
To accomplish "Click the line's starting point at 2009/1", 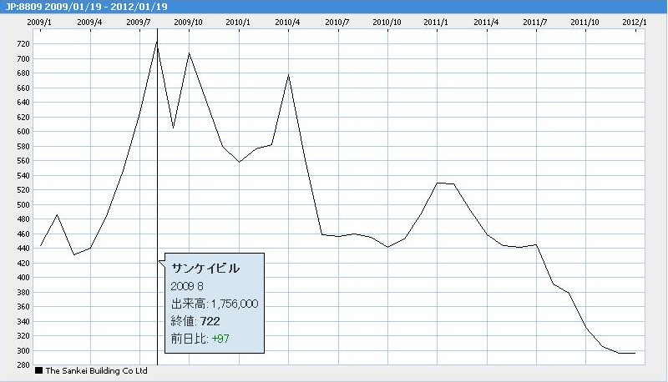I will [x=40, y=245].
